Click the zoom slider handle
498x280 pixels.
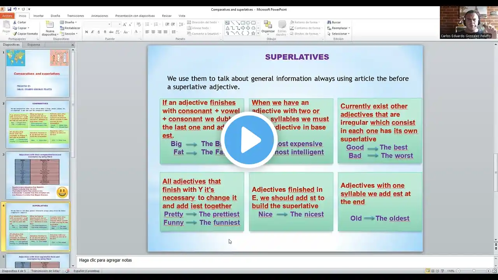coord(474,271)
